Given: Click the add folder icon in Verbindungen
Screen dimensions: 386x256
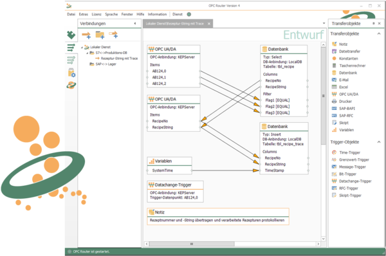Looking at the screenshot, I should coord(100,35).
